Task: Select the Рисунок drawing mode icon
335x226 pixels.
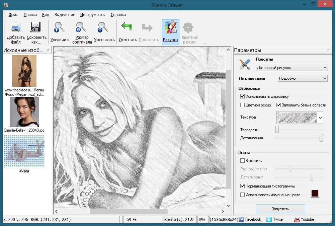Action: [170, 28]
